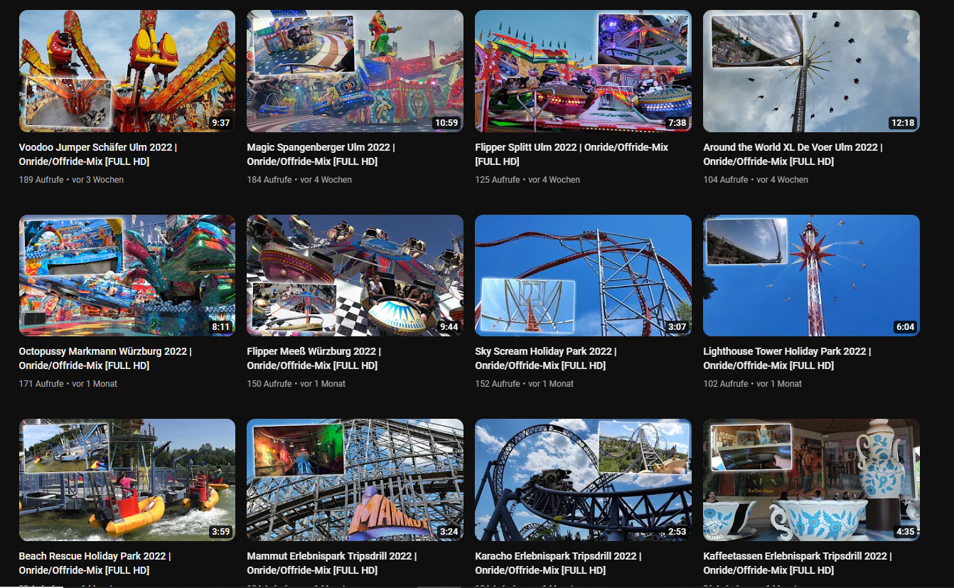The height and width of the screenshot is (588, 954).
Task: Open the Octopussy Markmann Würzburg thumbnail
Action: (127, 275)
